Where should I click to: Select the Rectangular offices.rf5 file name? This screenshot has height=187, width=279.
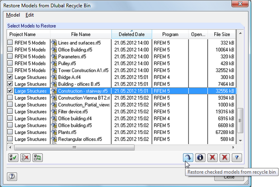(80, 139)
